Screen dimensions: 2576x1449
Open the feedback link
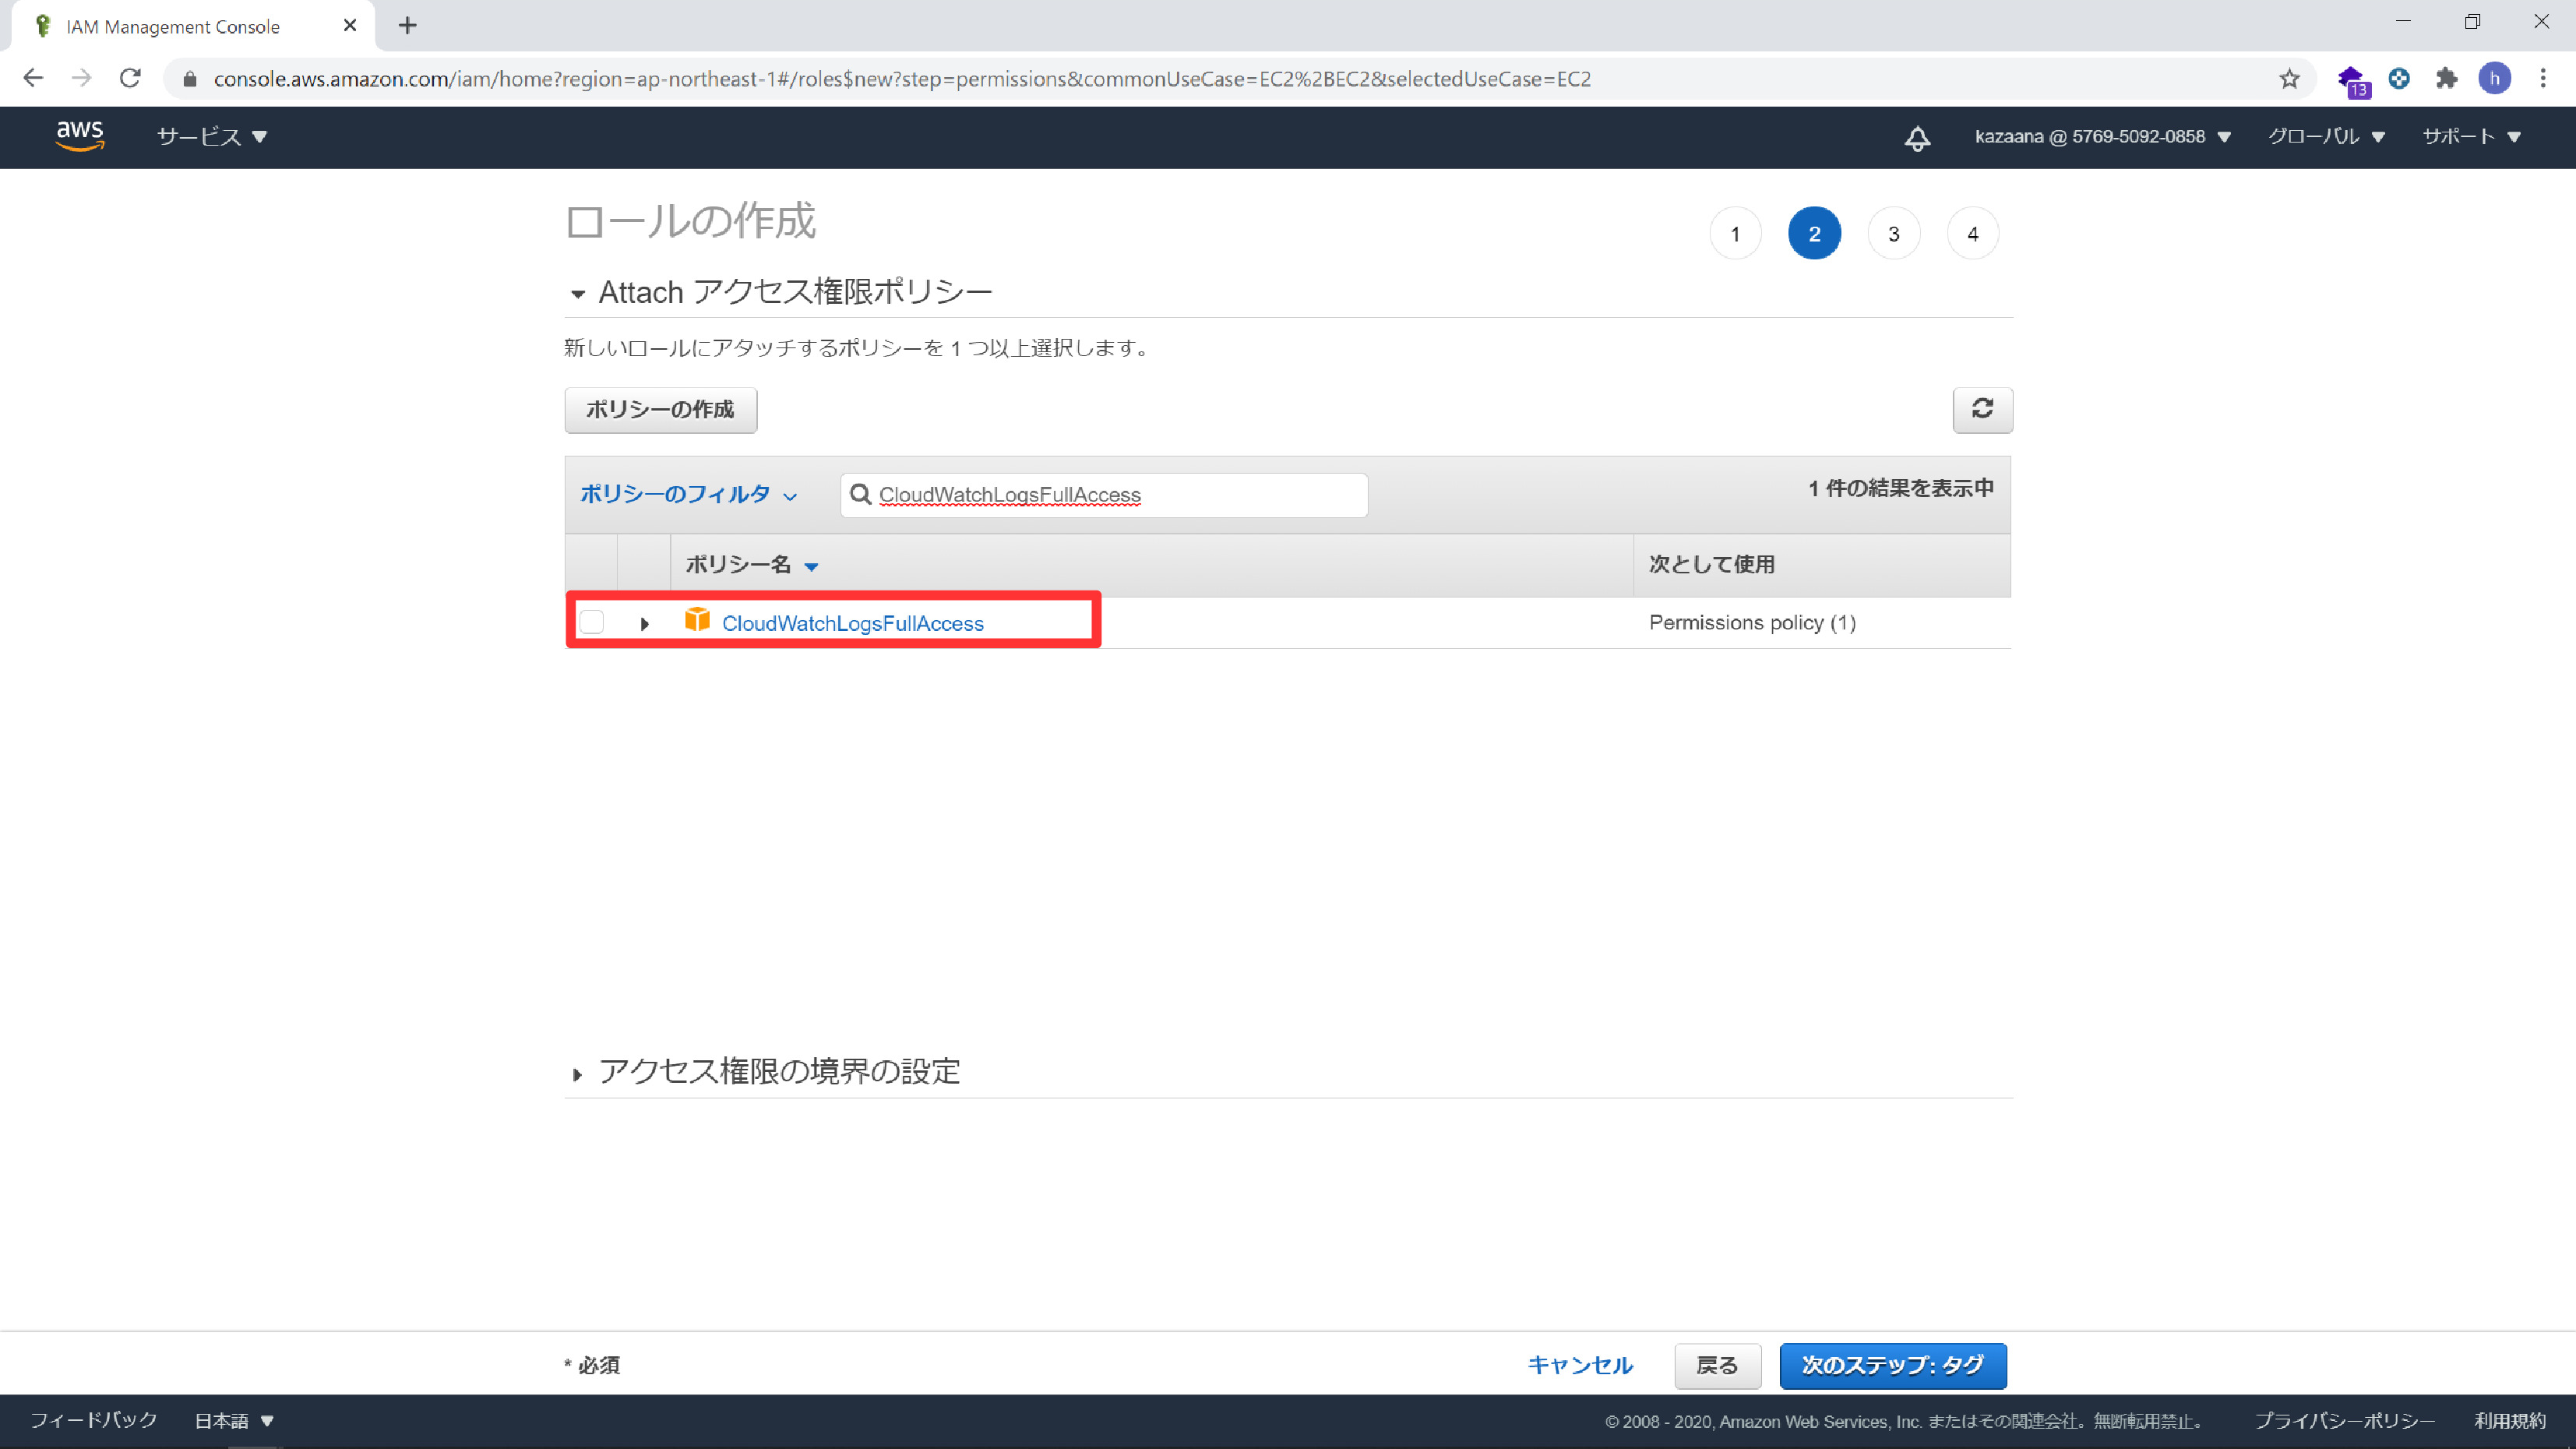click(94, 1420)
